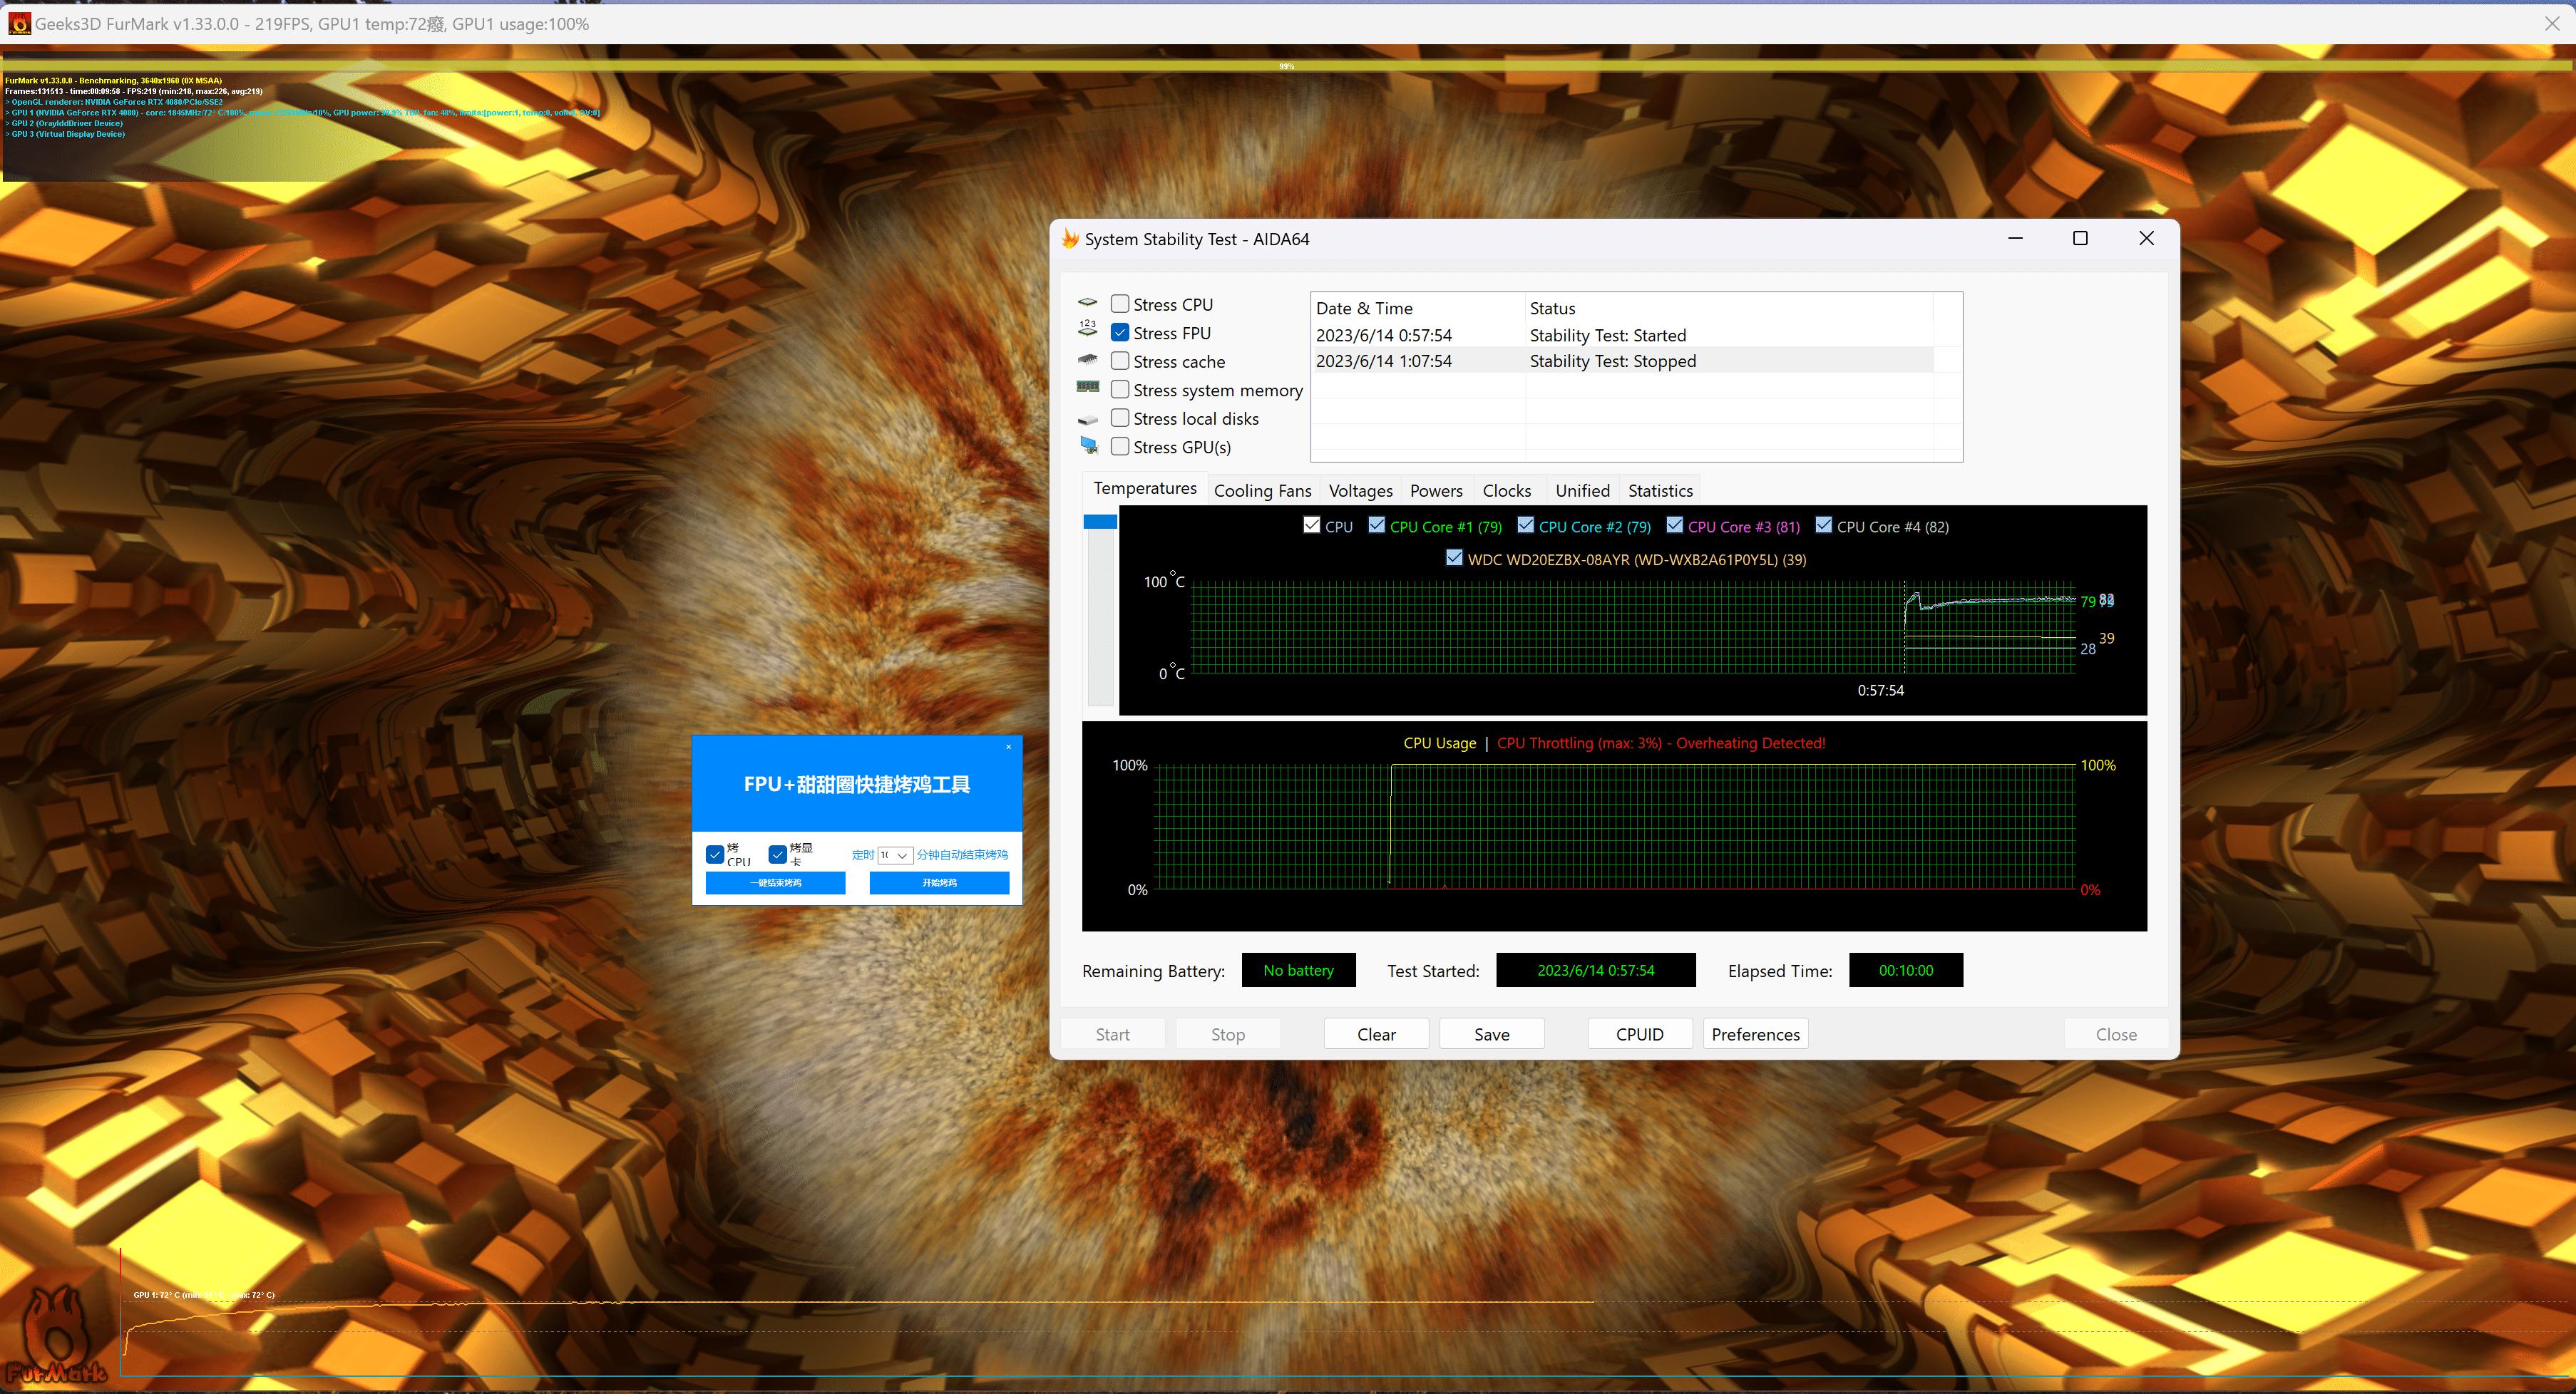This screenshot has height=1394, width=2576.
Task: Click the local disks drive icon
Action: tap(1088, 419)
